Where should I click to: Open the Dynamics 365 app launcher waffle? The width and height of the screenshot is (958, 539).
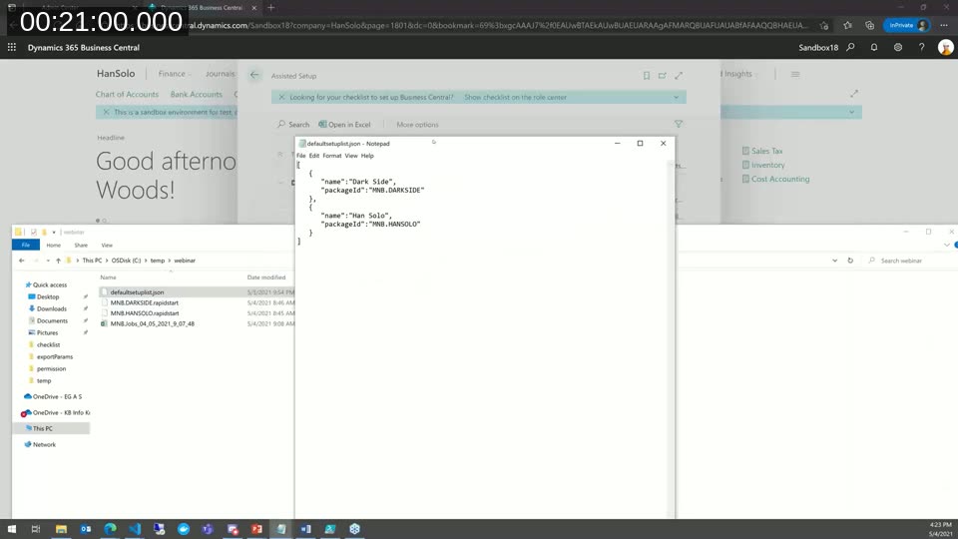12,47
